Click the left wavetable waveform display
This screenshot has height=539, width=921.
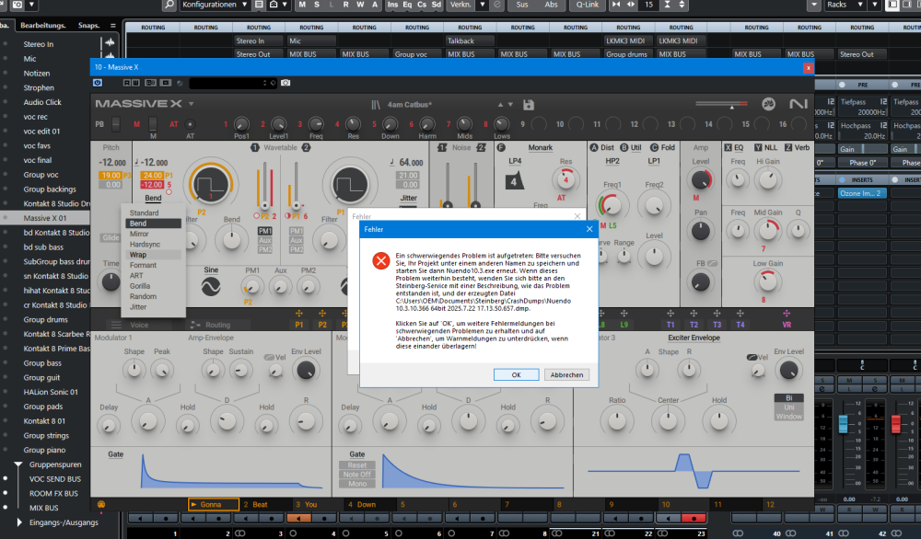coord(211,184)
